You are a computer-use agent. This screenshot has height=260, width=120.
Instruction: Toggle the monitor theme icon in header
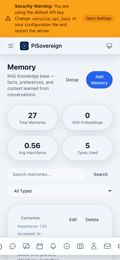[x=109, y=46]
